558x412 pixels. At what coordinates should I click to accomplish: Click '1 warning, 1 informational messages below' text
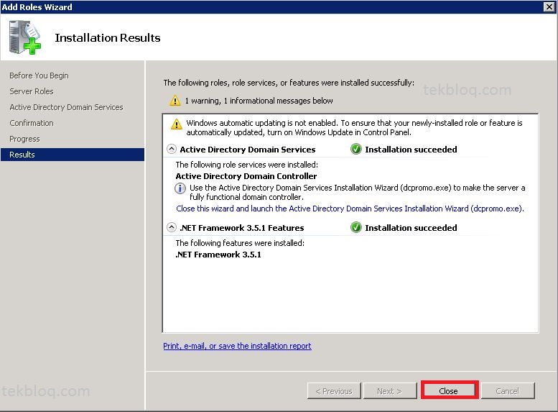point(259,101)
